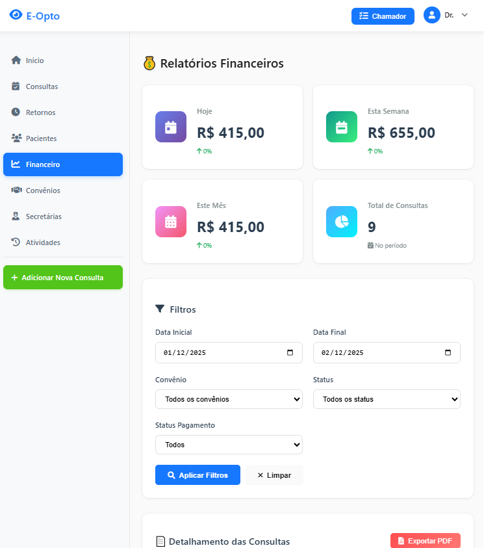Open the Atividades menu item
Image resolution: width=484 pixels, height=548 pixels.
pos(63,242)
